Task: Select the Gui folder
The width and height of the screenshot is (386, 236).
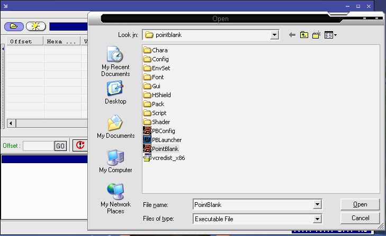Action: click(x=152, y=86)
